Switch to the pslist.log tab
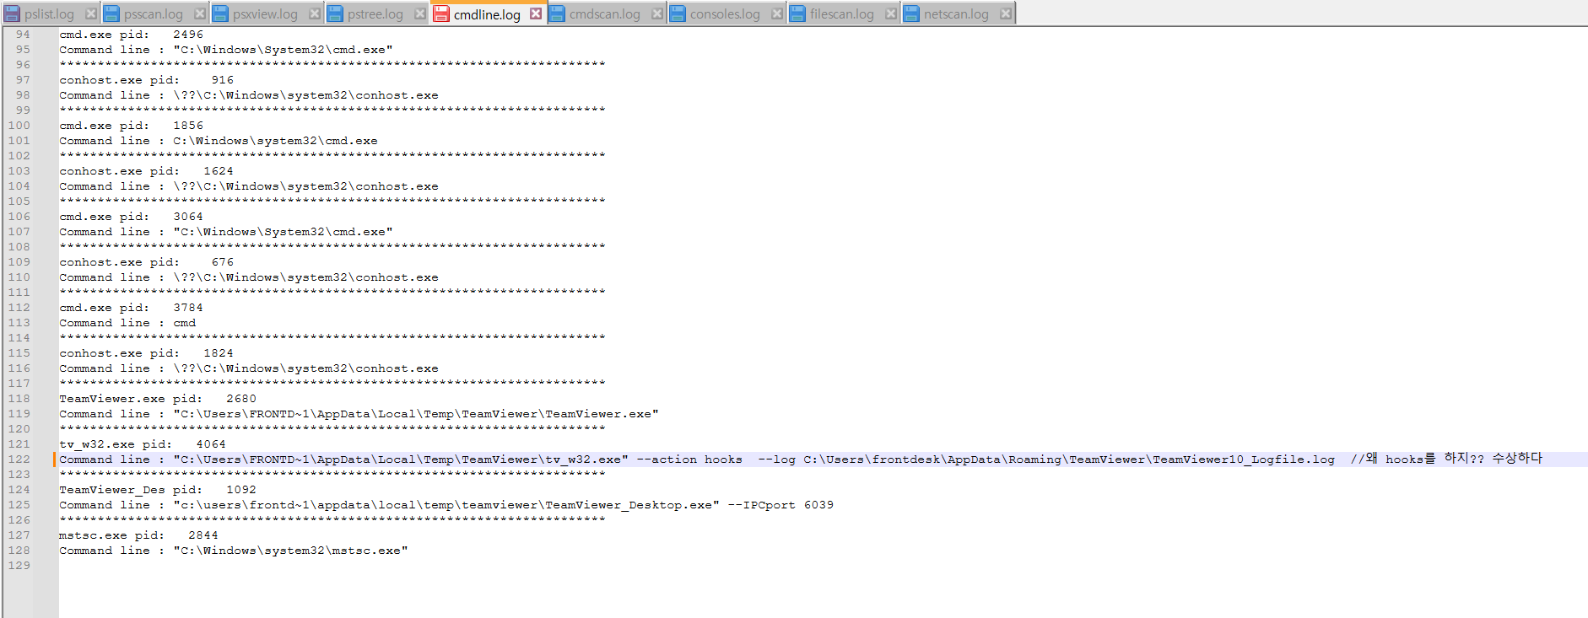1588x618 pixels. 49,14
